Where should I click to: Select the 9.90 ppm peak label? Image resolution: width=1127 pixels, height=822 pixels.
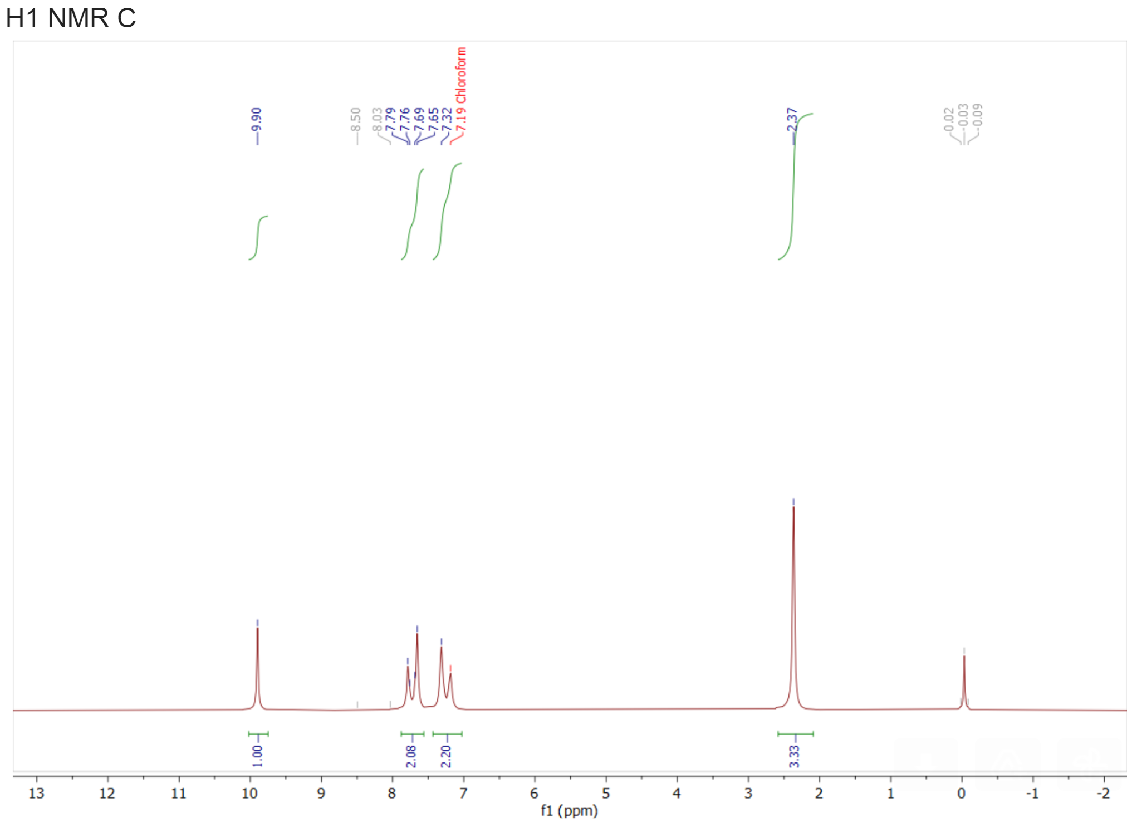pyautogui.click(x=256, y=120)
